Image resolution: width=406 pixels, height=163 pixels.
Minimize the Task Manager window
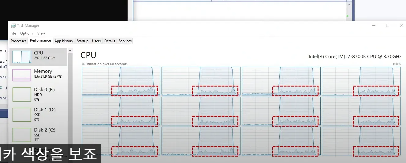pyautogui.click(x=374, y=26)
